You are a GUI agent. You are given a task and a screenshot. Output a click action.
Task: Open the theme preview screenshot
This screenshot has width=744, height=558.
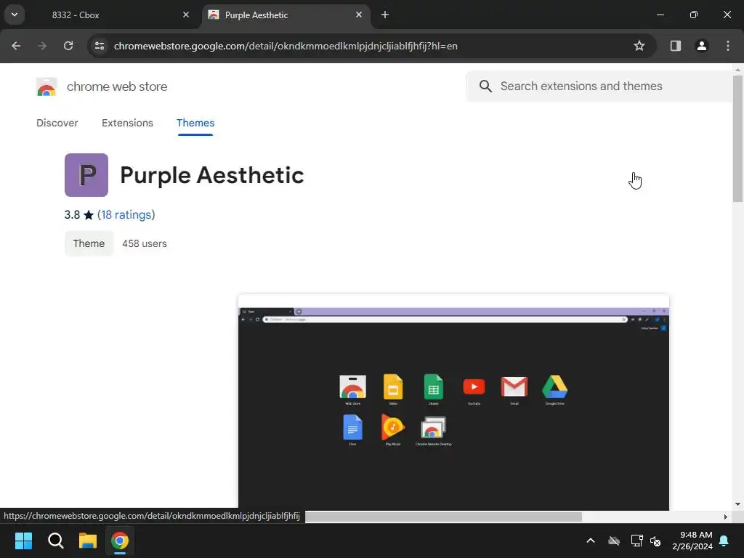(x=453, y=403)
